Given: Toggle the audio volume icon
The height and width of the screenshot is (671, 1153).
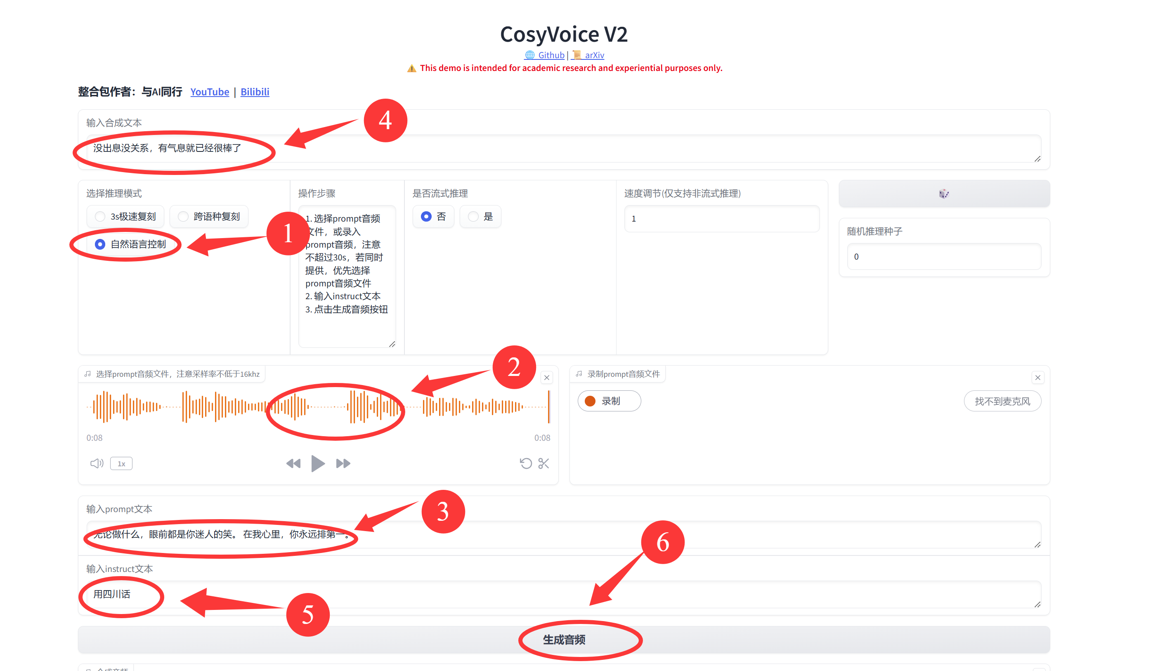Looking at the screenshot, I should coord(97,463).
